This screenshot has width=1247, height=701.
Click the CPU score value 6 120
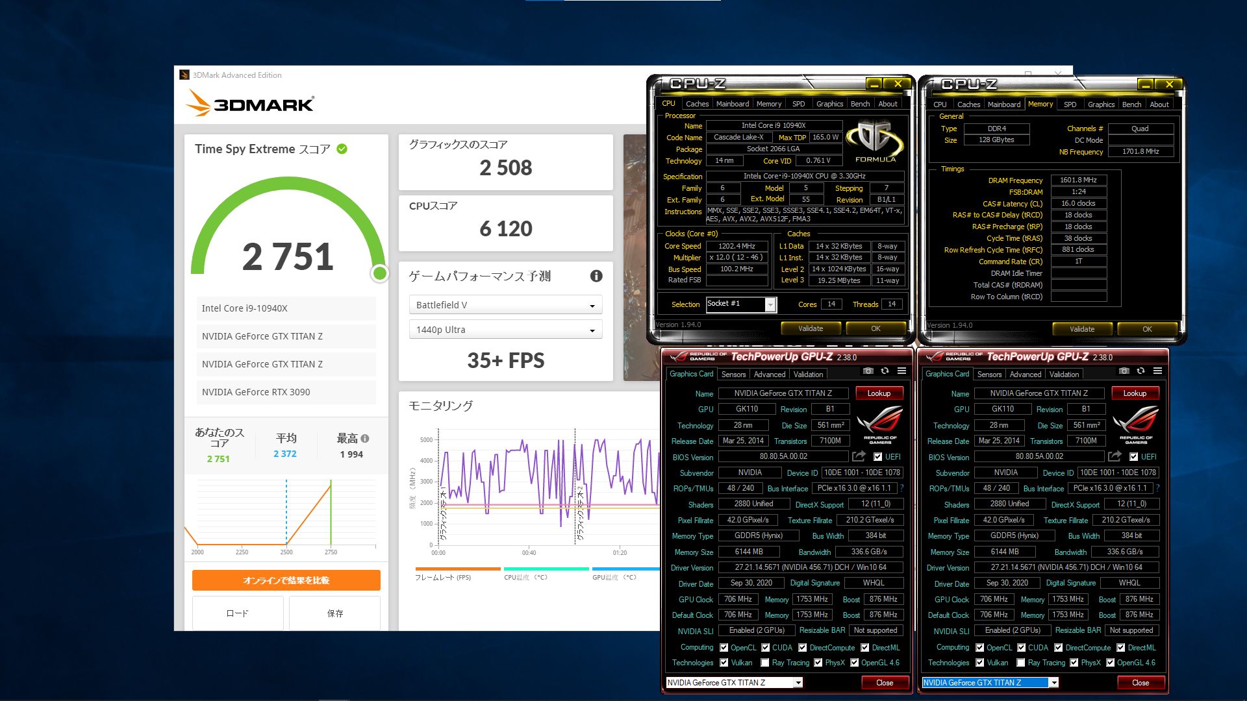(x=506, y=228)
